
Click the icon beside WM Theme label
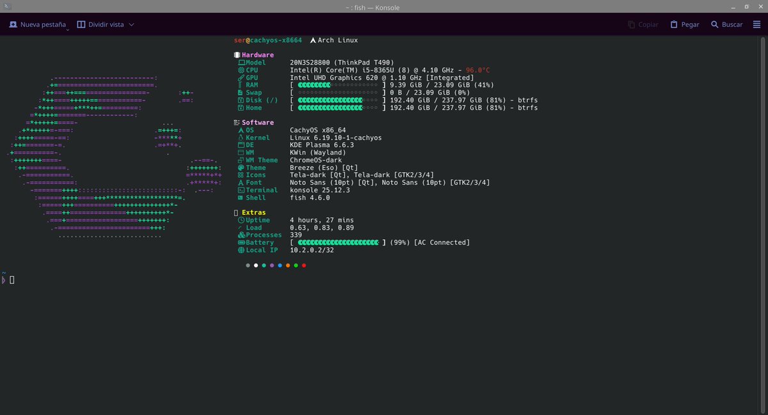241,161
